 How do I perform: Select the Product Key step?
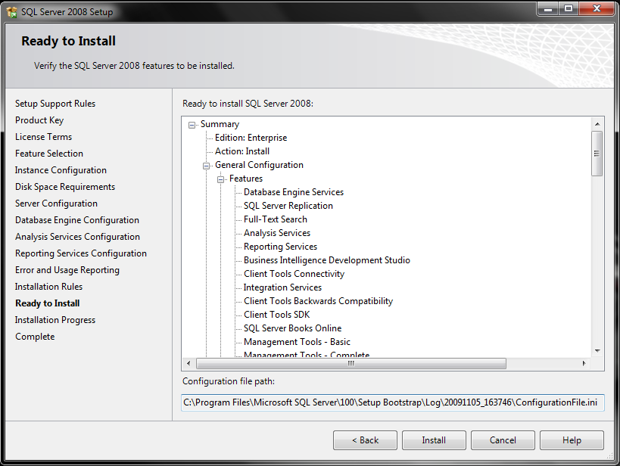click(x=39, y=120)
